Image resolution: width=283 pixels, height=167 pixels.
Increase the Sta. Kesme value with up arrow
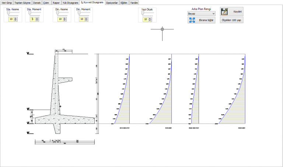pyautogui.click(x=16, y=18)
